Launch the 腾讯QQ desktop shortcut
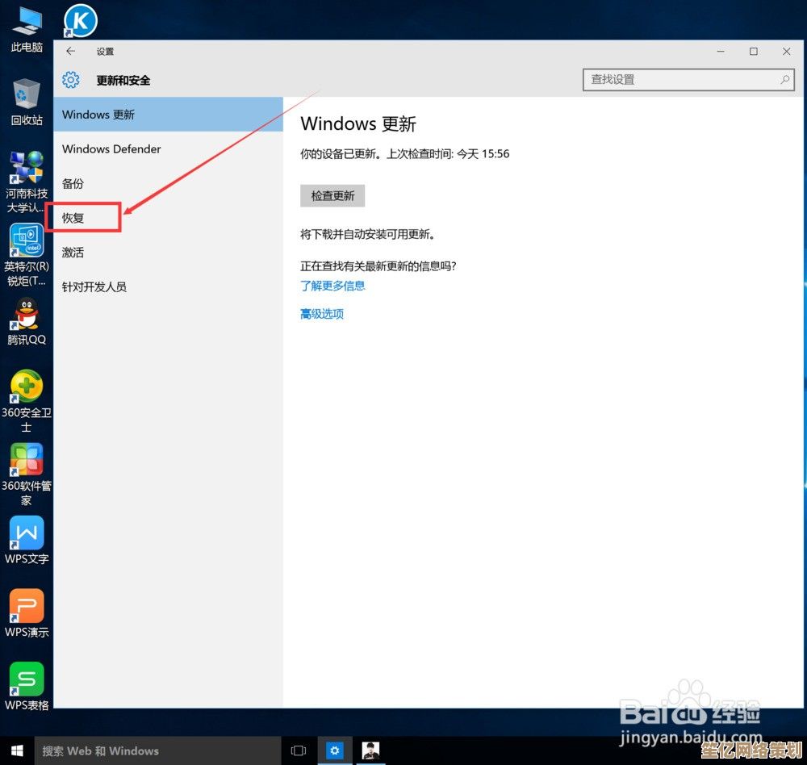This screenshot has width=807, height=765. [27, 322]
